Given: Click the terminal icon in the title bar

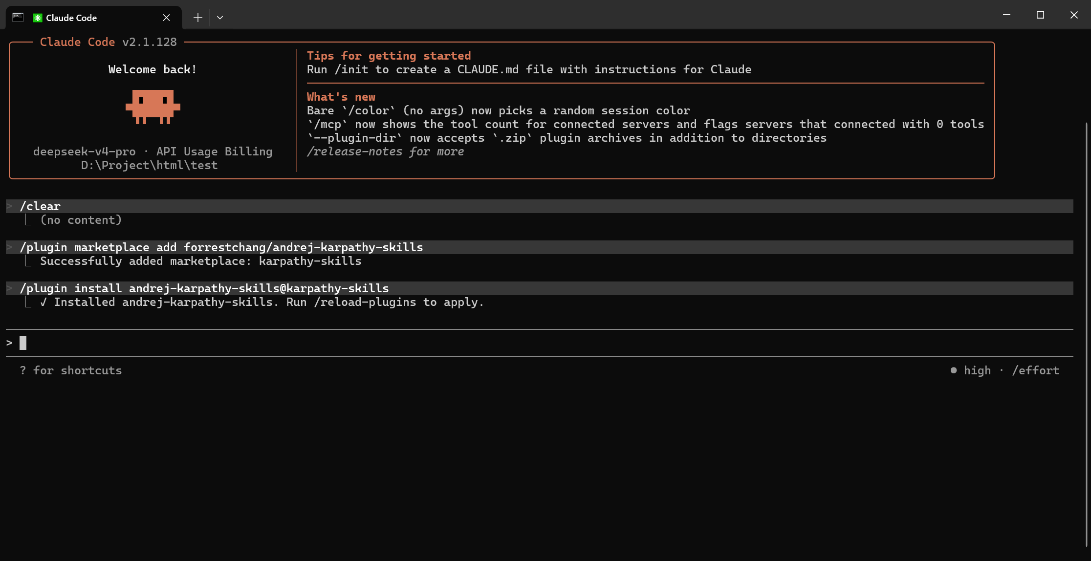Looking at the screenshot, I should (18, 18).
